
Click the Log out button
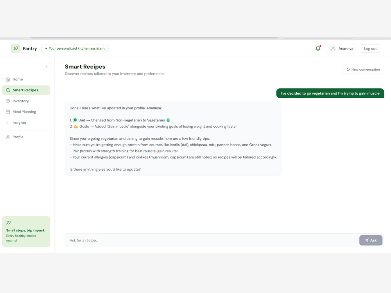[370, 48]
